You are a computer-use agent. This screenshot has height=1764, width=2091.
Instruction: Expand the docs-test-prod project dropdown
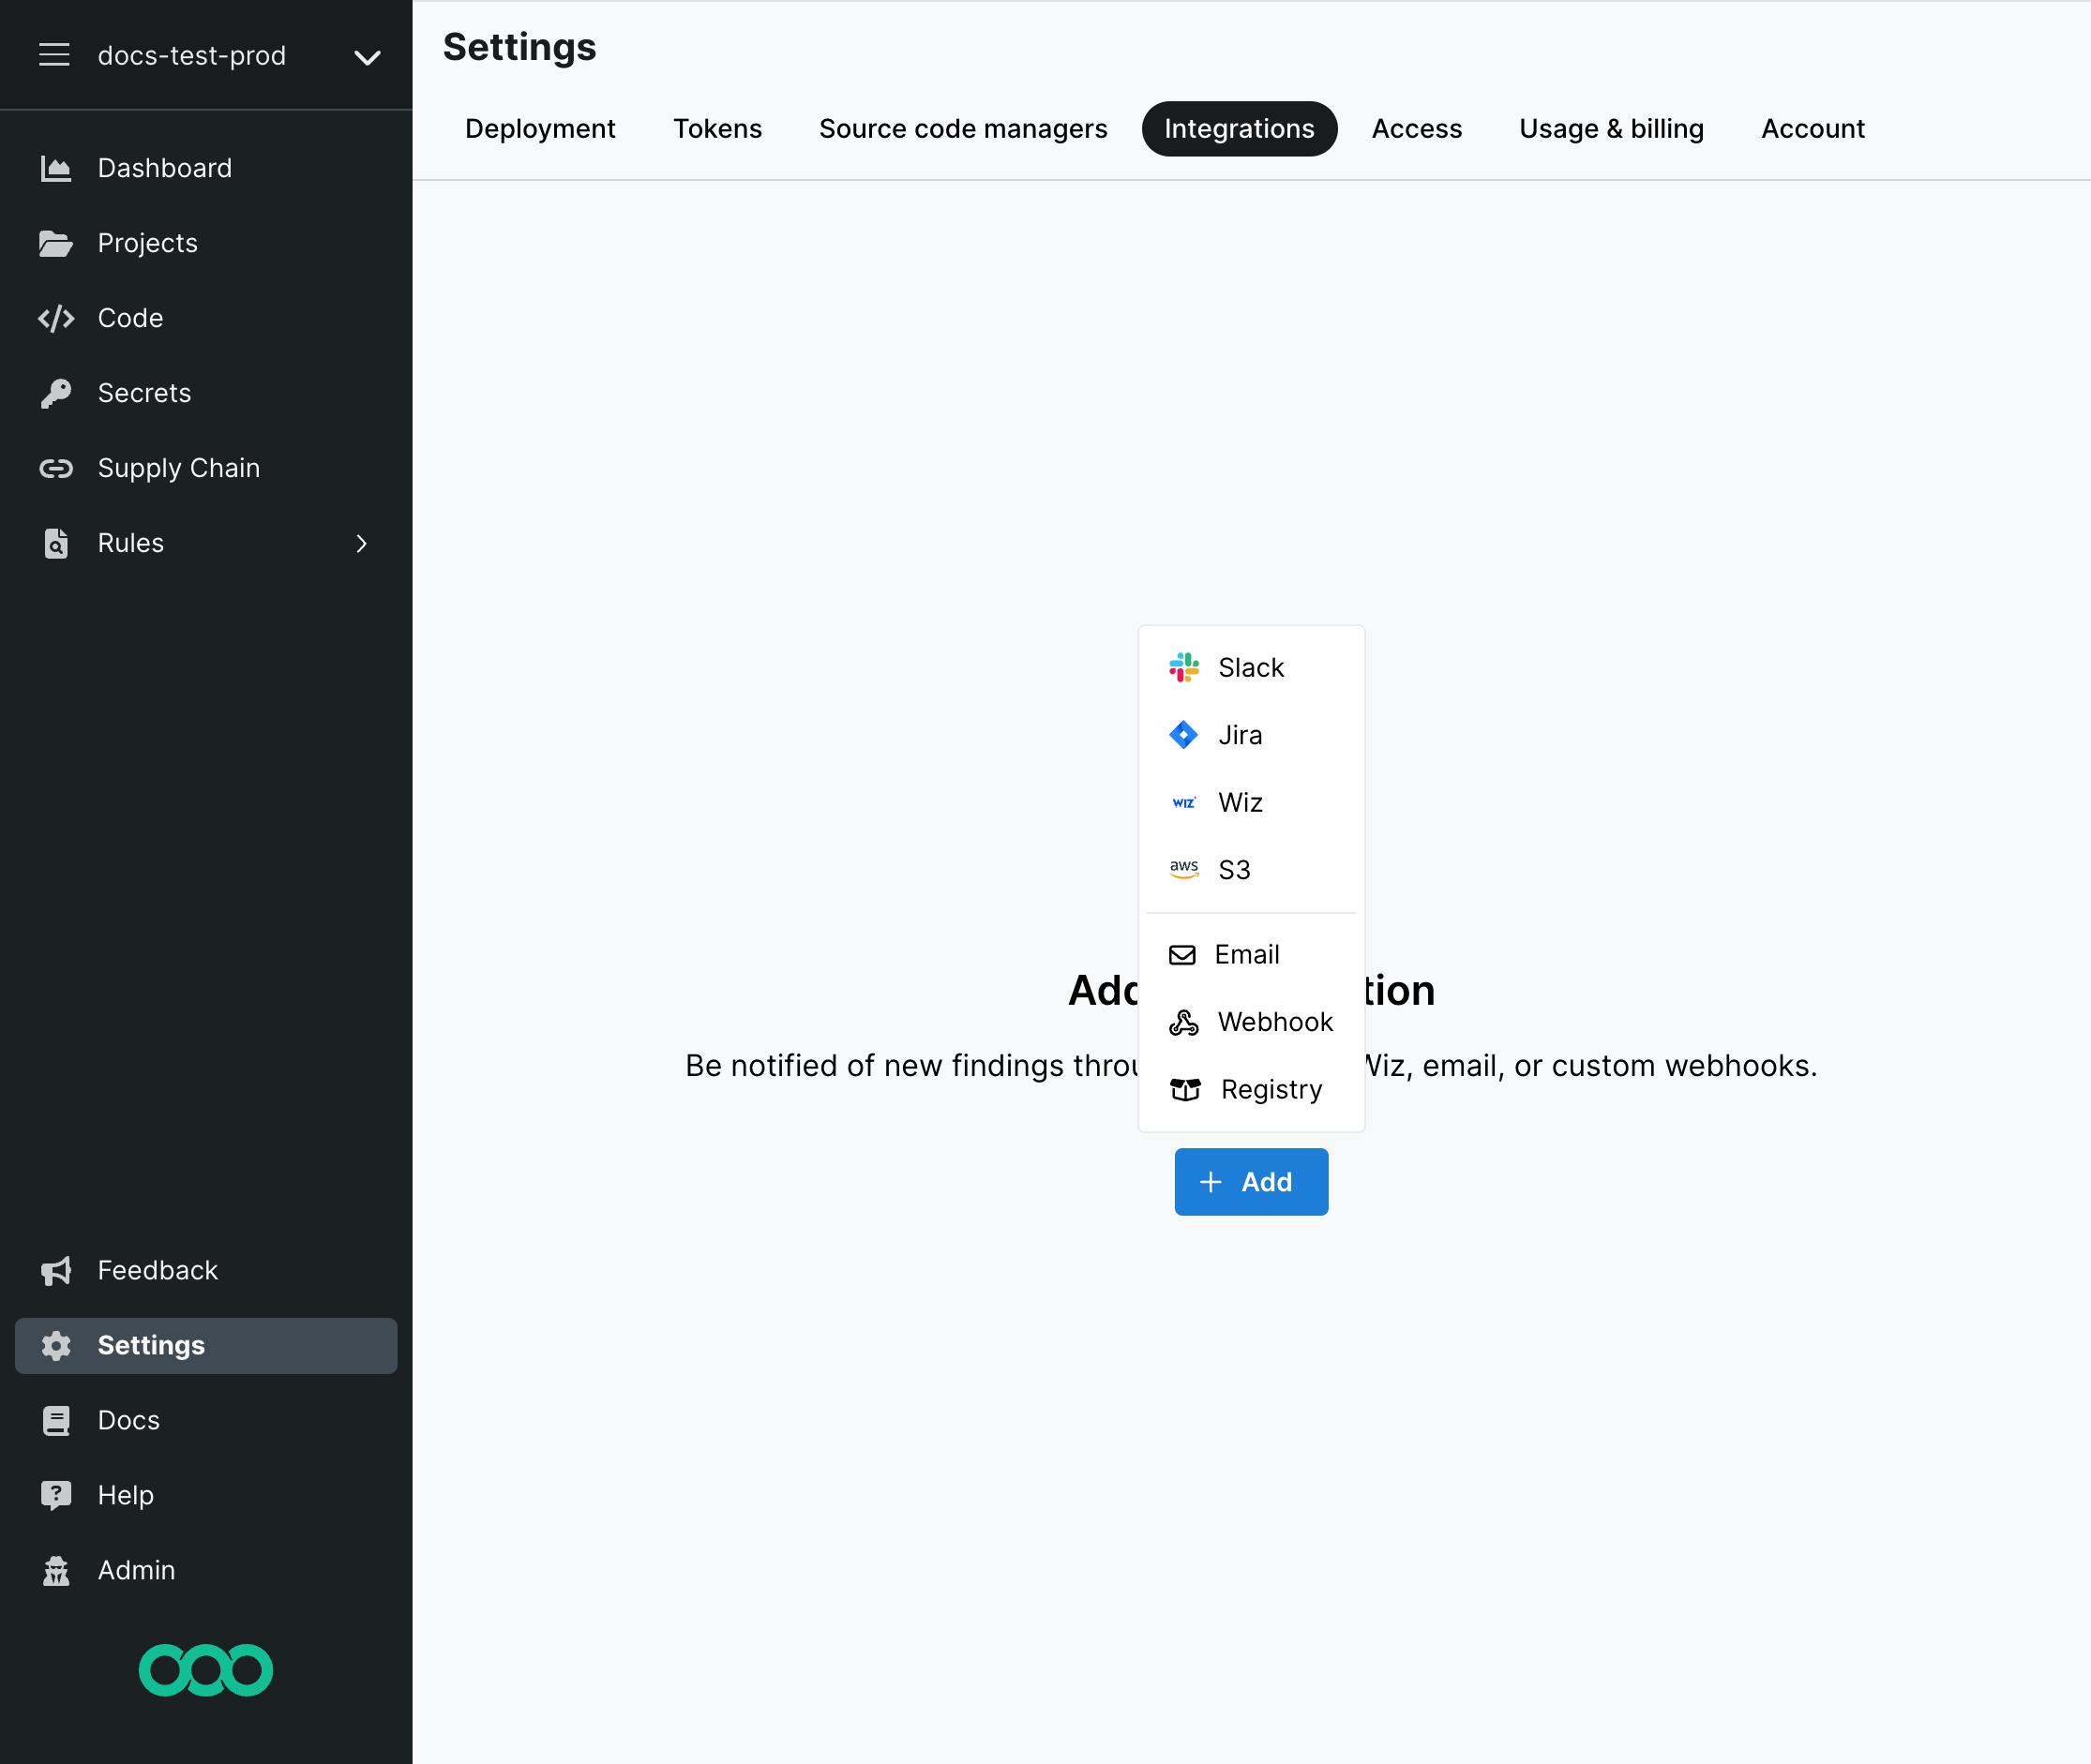click(367, 57)
